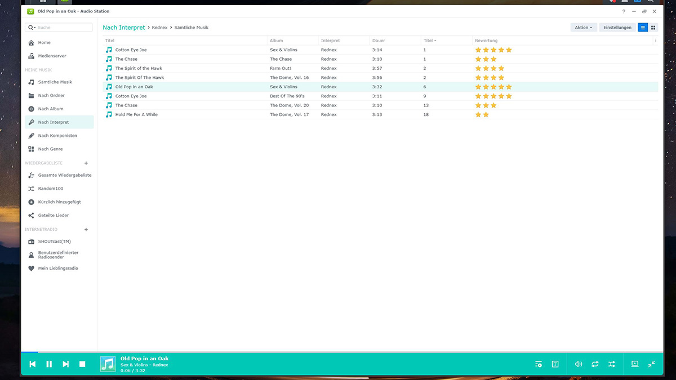Browse music Nach Genre
The image size is (676, 380).
point(59,149)
